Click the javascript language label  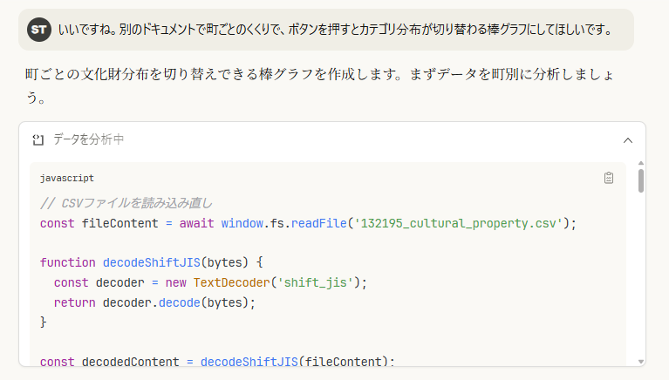pyautogui.click(x=67, y=178)
